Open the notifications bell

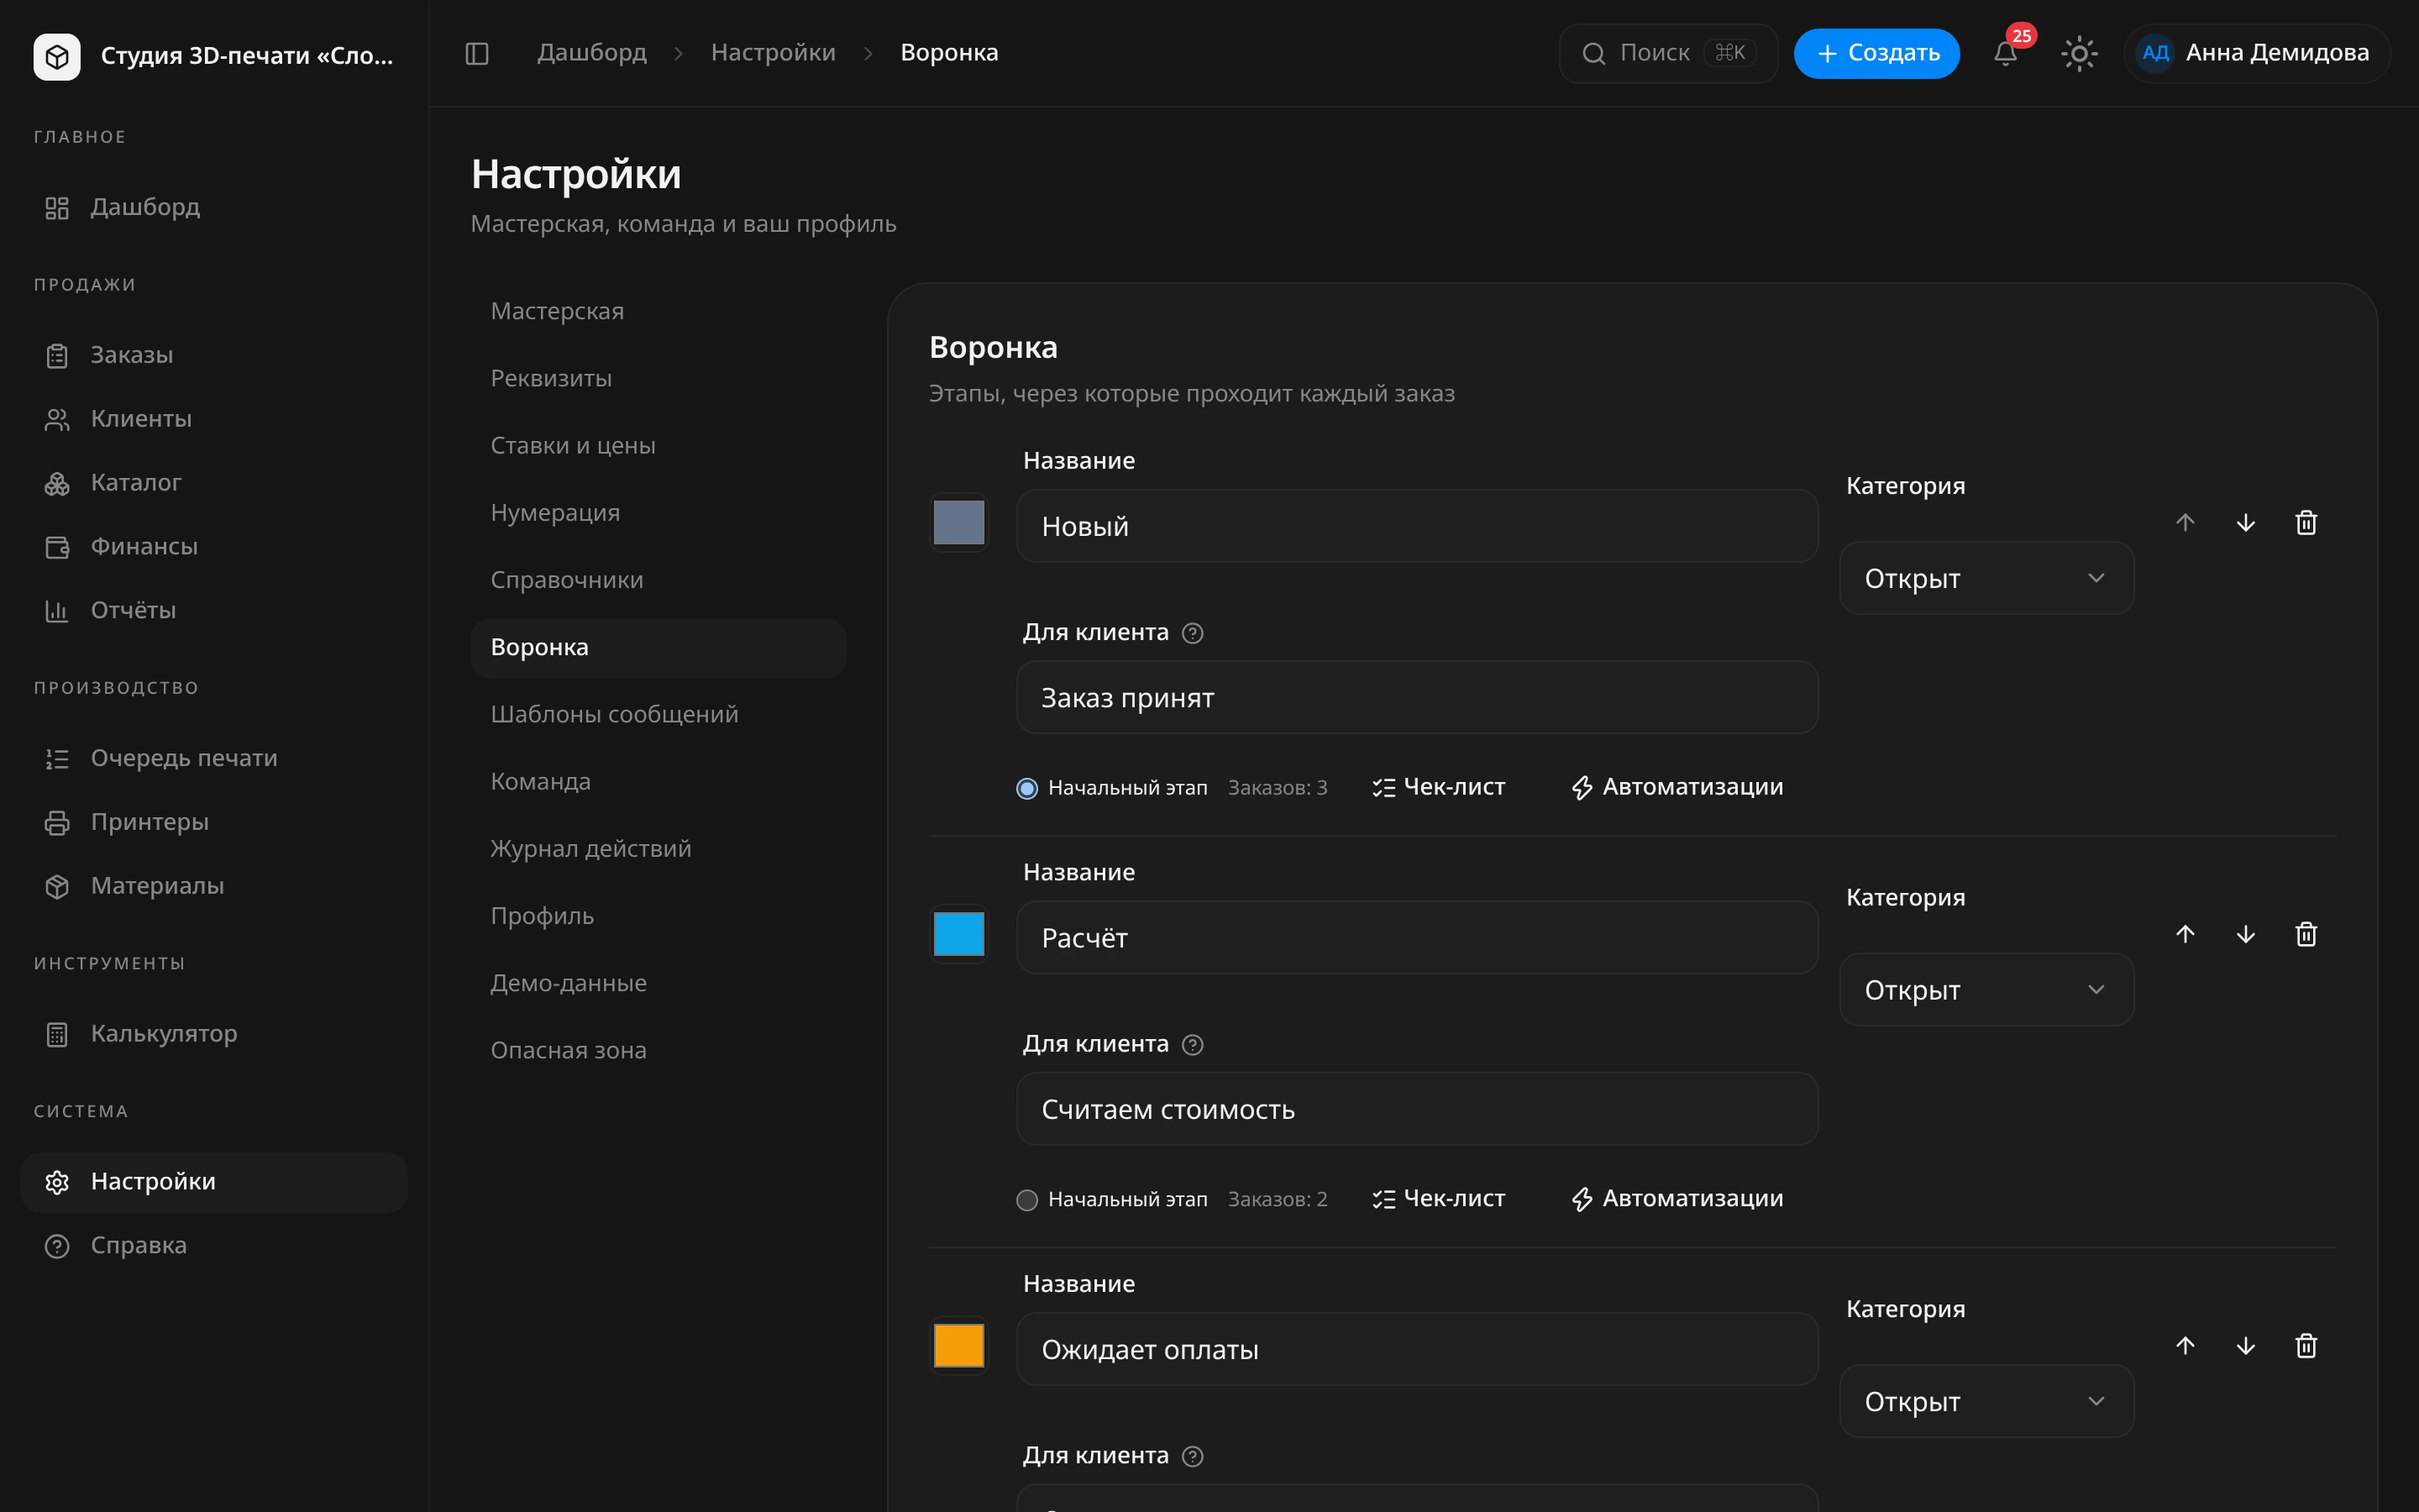tap(2005, 53)
